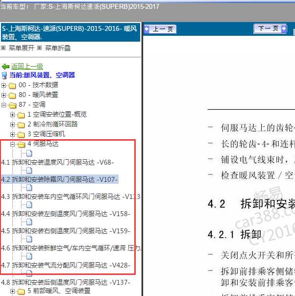Click the 当前车型 vehicle model header text
The height and width of the screenshot is (296, 295).
(x=80, y=7)
